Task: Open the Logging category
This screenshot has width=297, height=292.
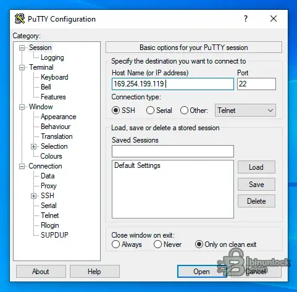Action: [x=52, y=57]
